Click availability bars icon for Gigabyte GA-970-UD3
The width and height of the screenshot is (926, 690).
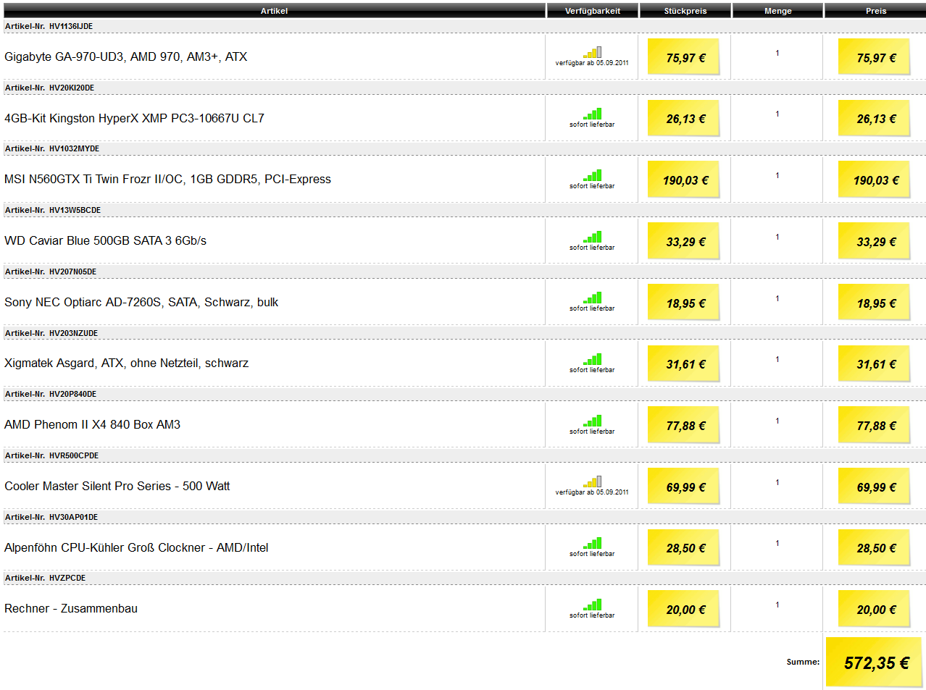point(593,52)
